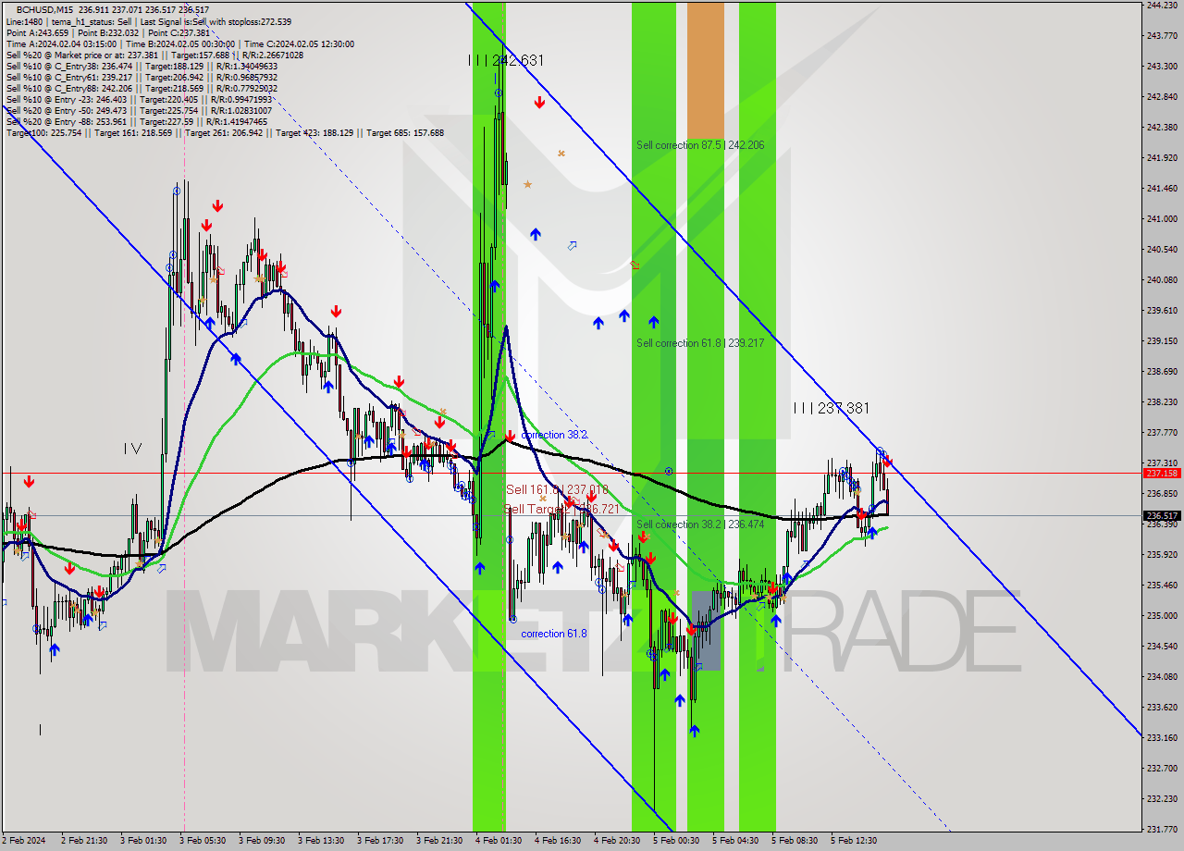Click the 'Sell %20 @ Entry -50: 249.473' line
Image resolution: width=1184 pixels, height=851 pixels.
point(139,110)
